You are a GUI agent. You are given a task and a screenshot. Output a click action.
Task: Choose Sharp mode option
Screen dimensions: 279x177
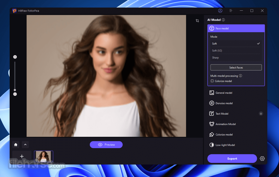click(x=236, y=58)
